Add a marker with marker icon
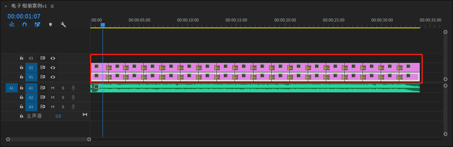This screenshot has height=147, width=453. tap(51, 24)
